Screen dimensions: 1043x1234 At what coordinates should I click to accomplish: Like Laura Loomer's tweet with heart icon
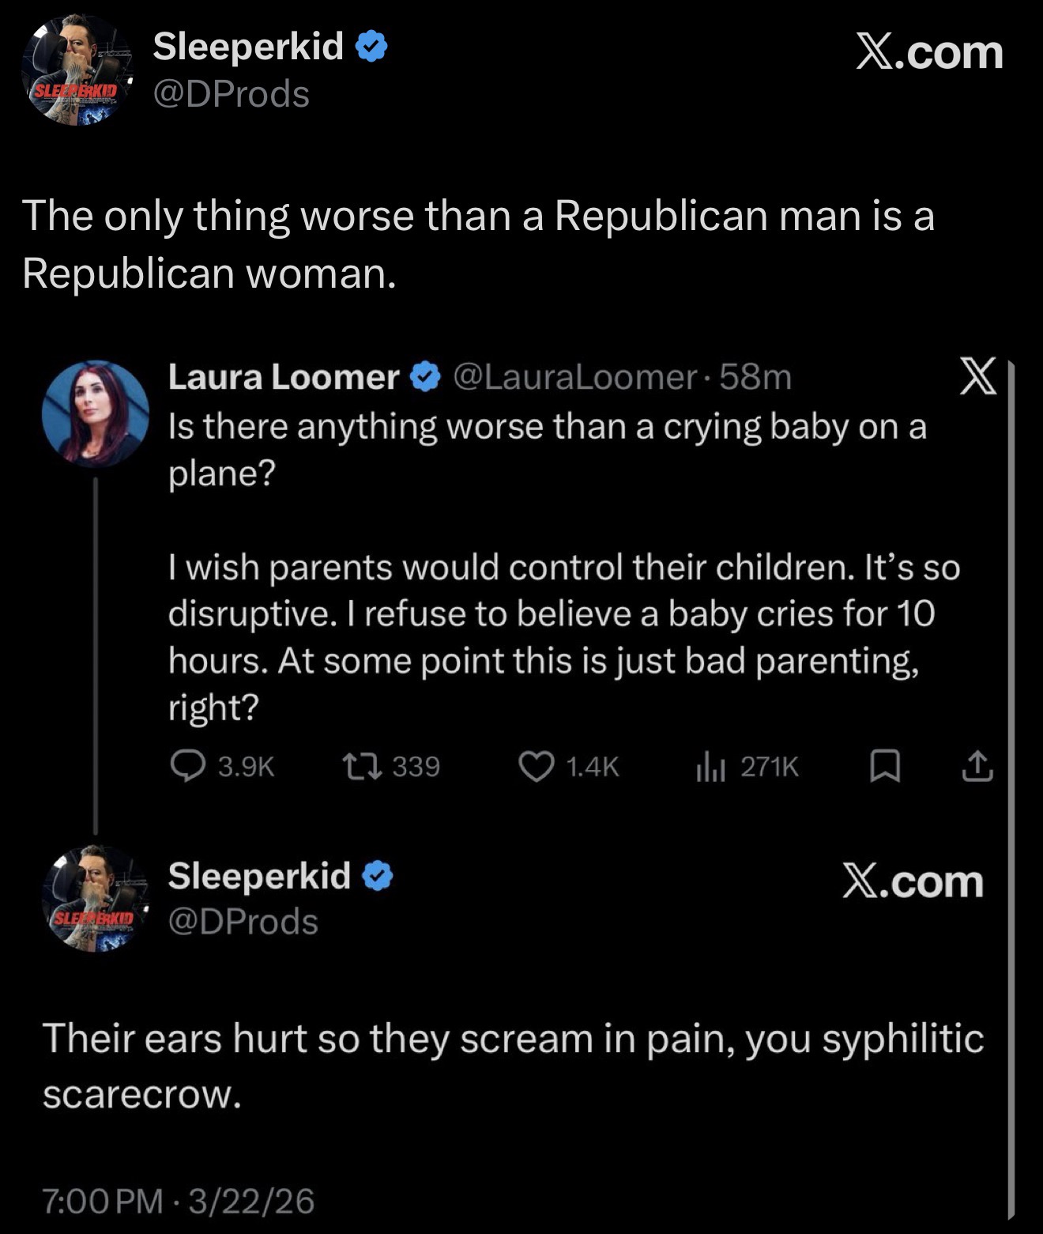click(x=537, y=766)
